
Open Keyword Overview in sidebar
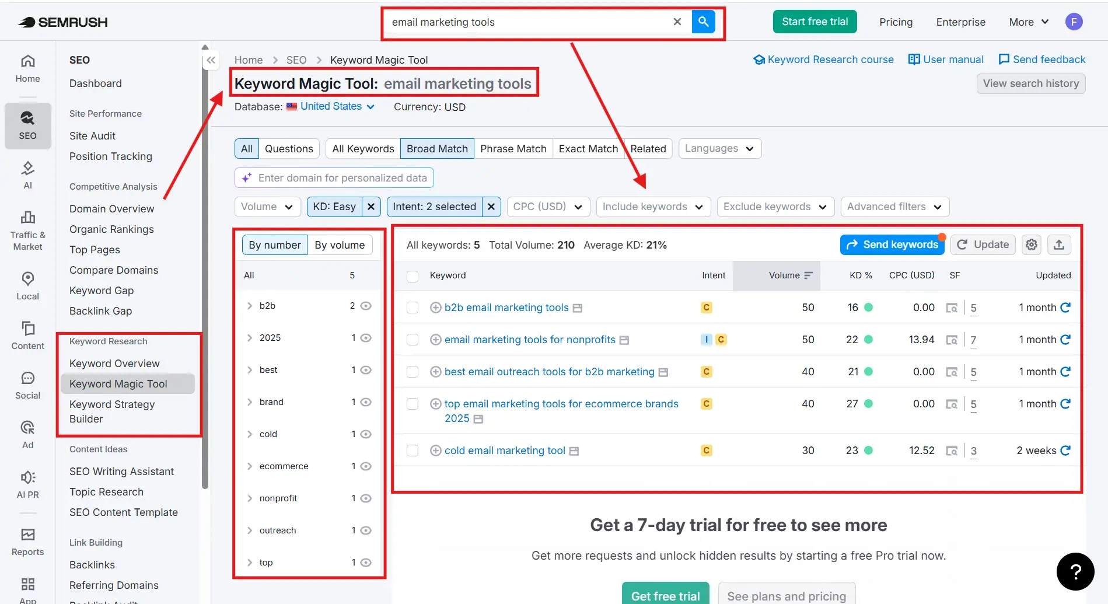[x=114, y=363]
